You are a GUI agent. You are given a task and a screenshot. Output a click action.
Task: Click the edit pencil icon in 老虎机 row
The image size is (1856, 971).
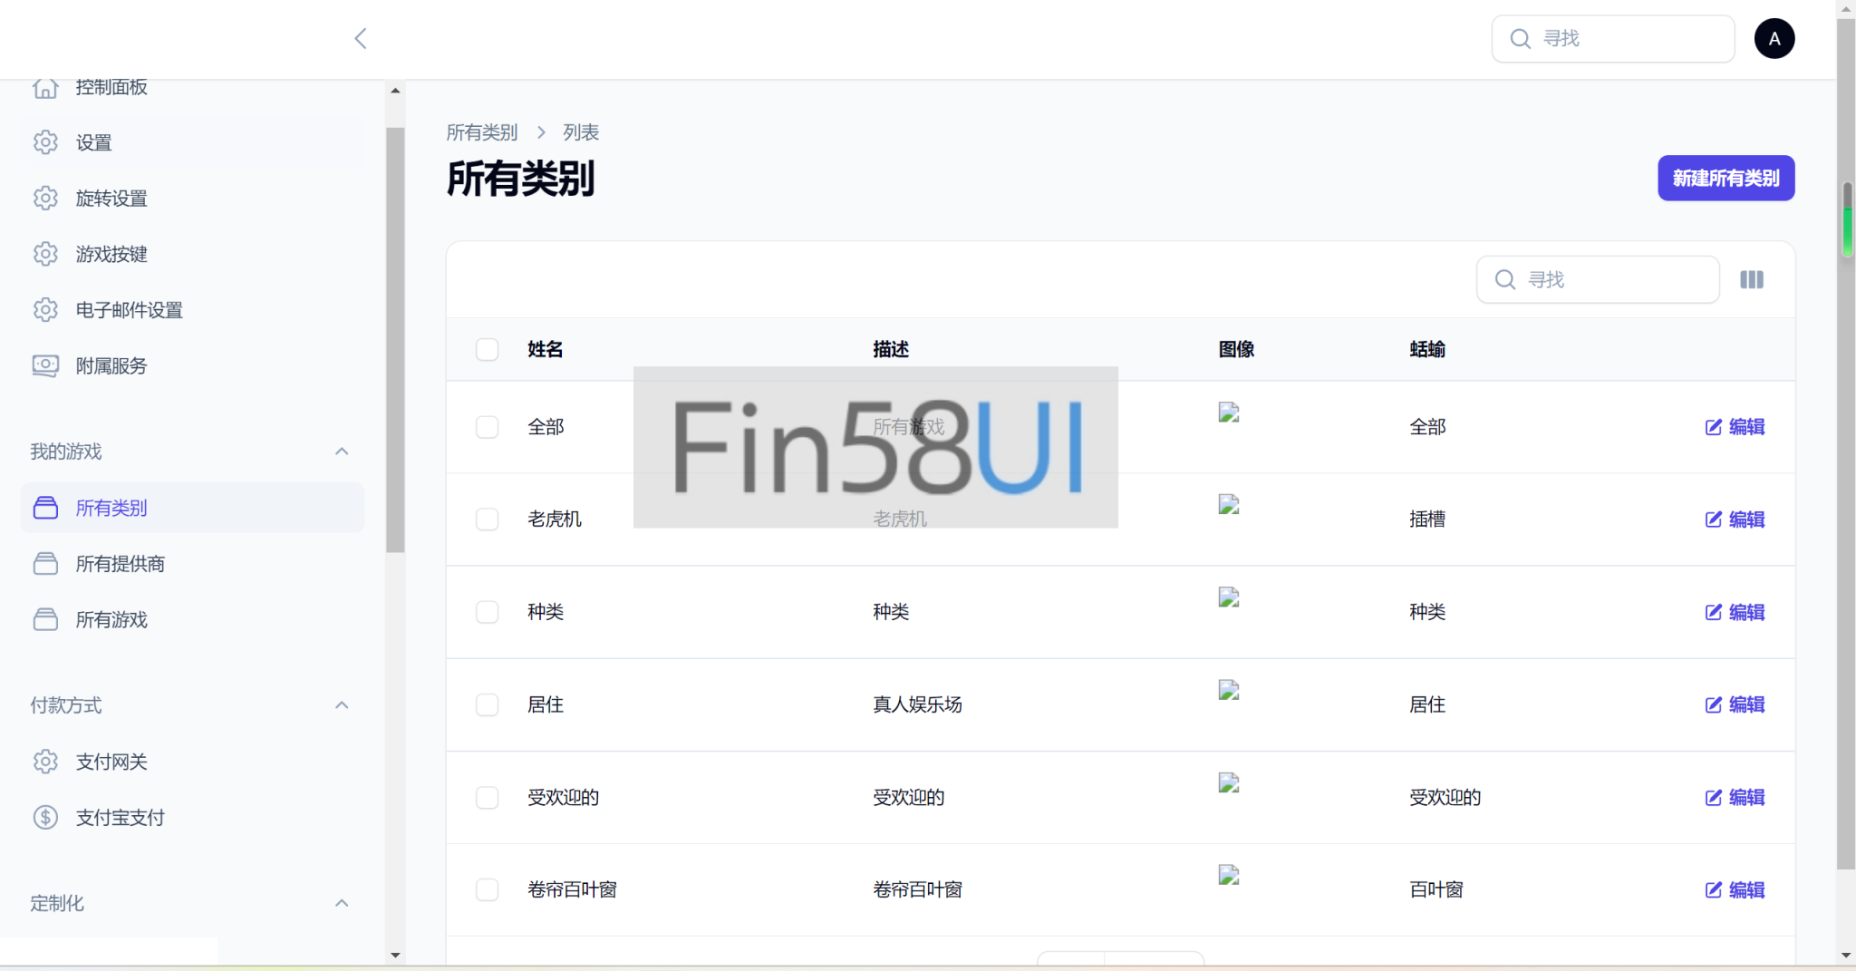(1713, 519)
